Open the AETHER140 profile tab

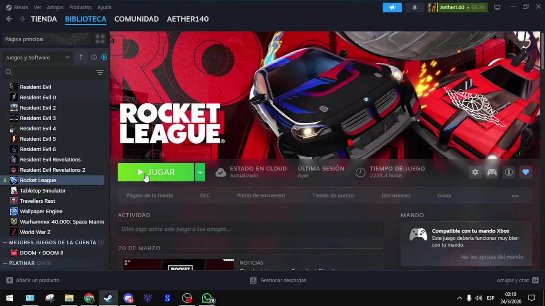[188, 19]
